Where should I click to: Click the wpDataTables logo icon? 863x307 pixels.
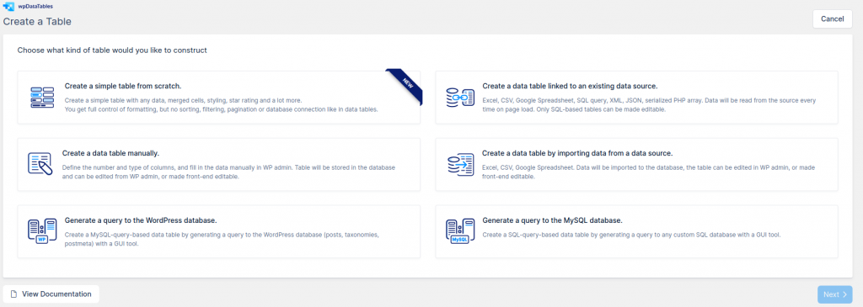click(x=8, y=7)
